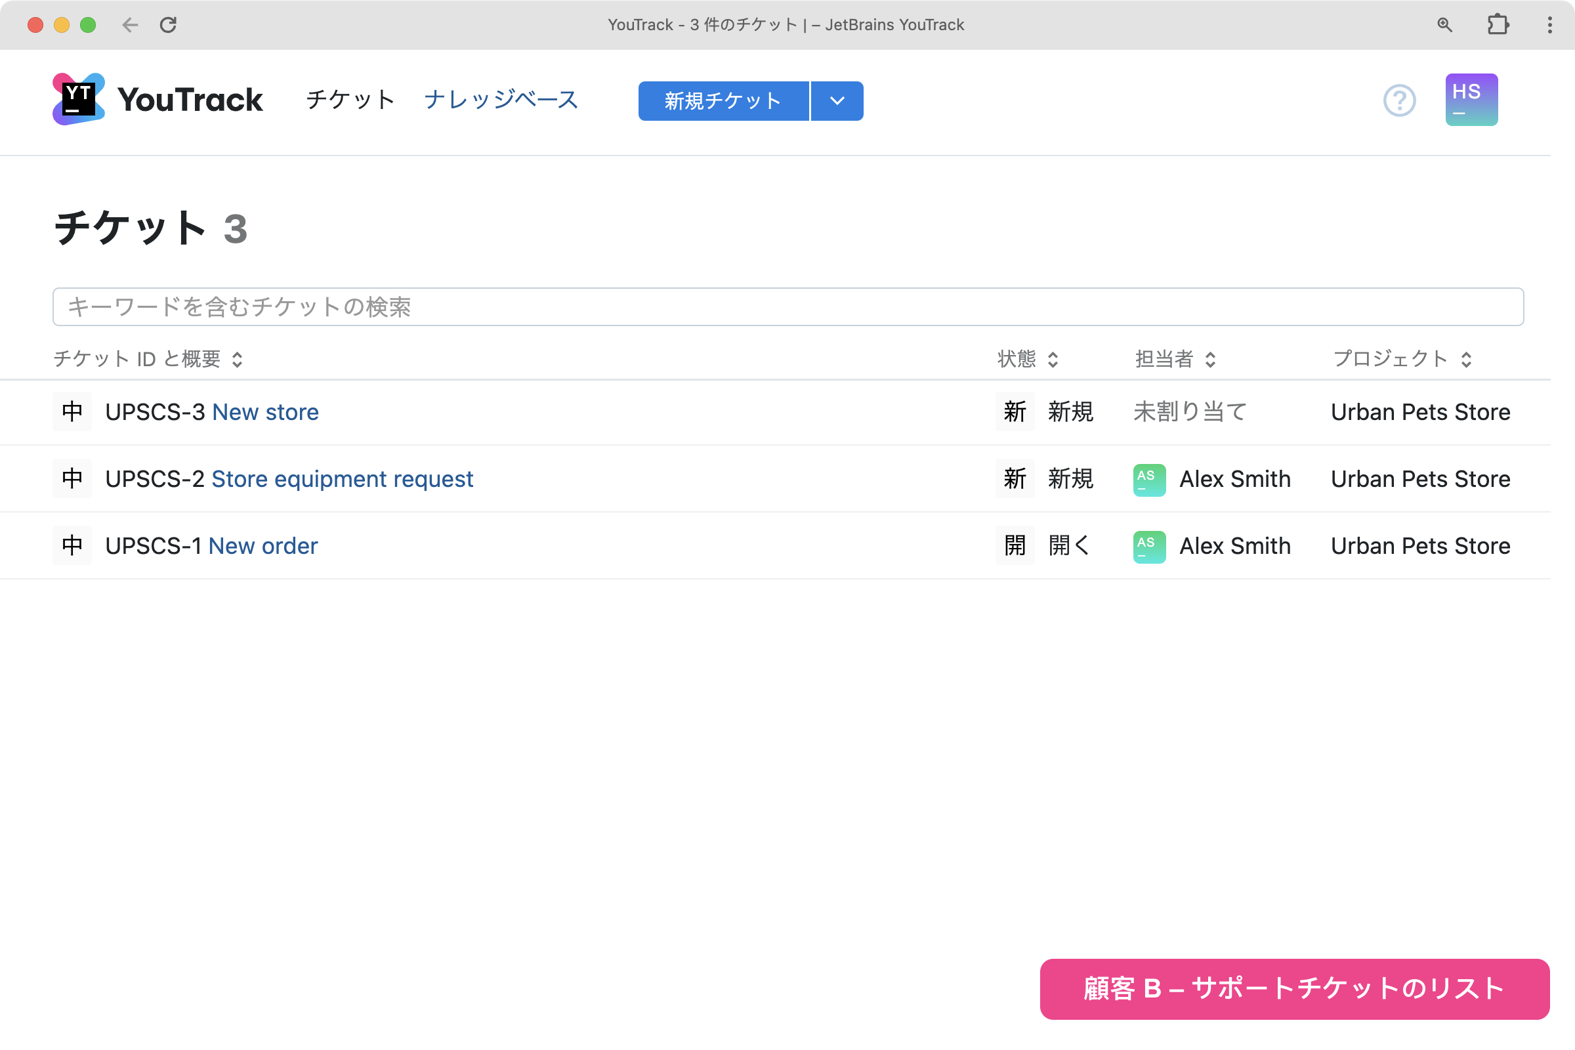Click the browser back arrow
Image resolution: width=1575 pixels, height=1050 pixels.
click(130, 25)
